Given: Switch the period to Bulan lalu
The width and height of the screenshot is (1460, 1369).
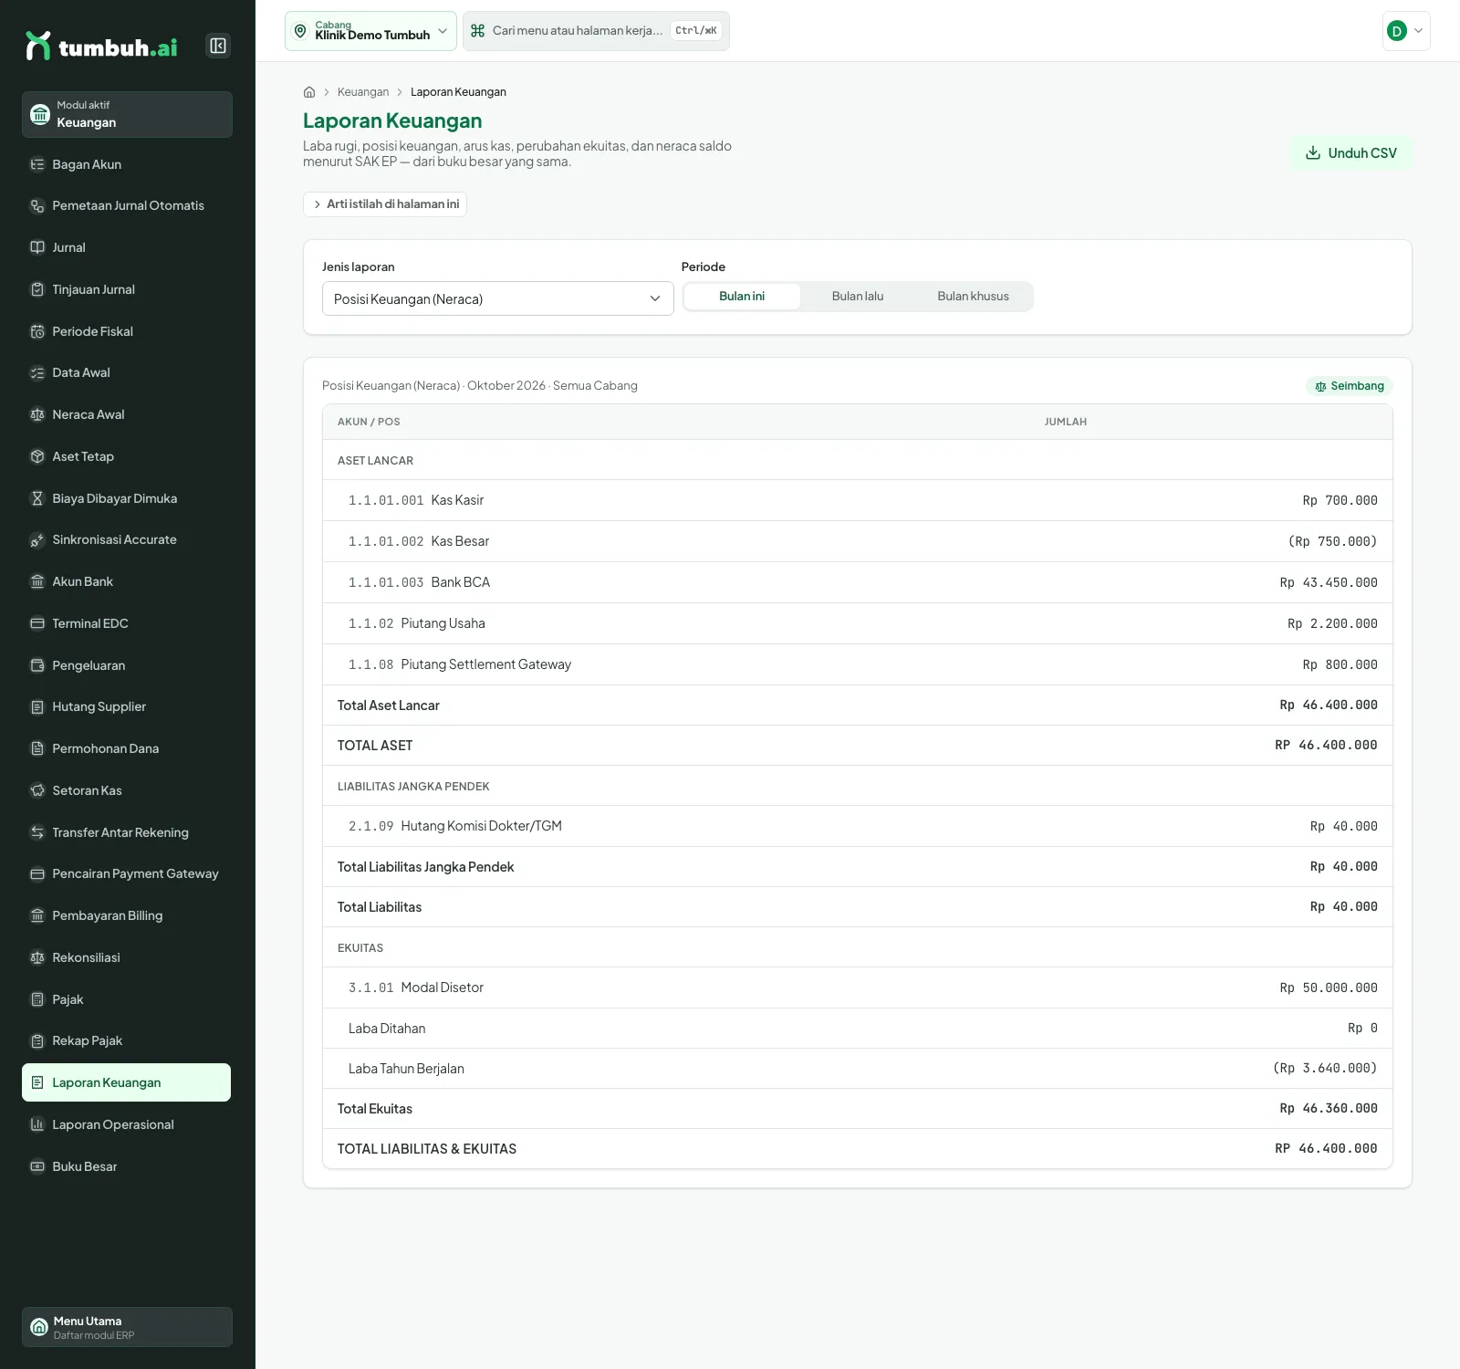Looking at the screenshot, I should pyautogui.click(x=858, y=297).
